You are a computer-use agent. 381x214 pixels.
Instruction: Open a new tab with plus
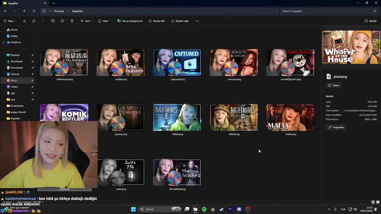pyautogui.click(x=54, y=3)
